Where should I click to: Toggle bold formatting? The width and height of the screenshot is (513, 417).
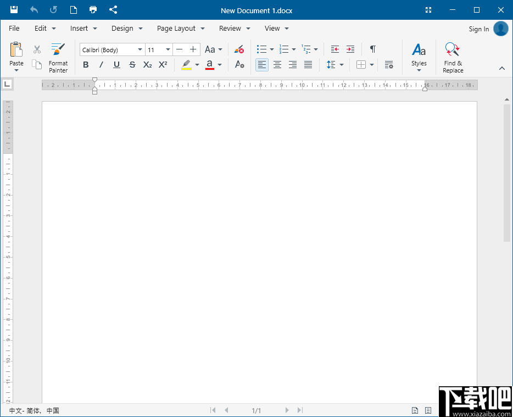coord(86,64)
